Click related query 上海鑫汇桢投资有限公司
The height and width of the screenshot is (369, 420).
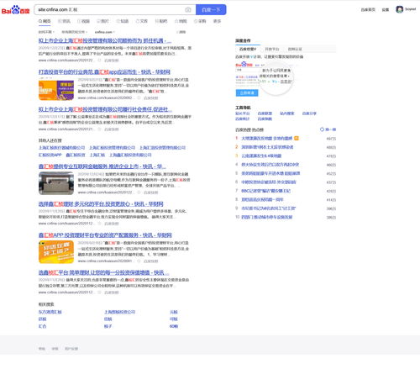click(x=130, y=155)
